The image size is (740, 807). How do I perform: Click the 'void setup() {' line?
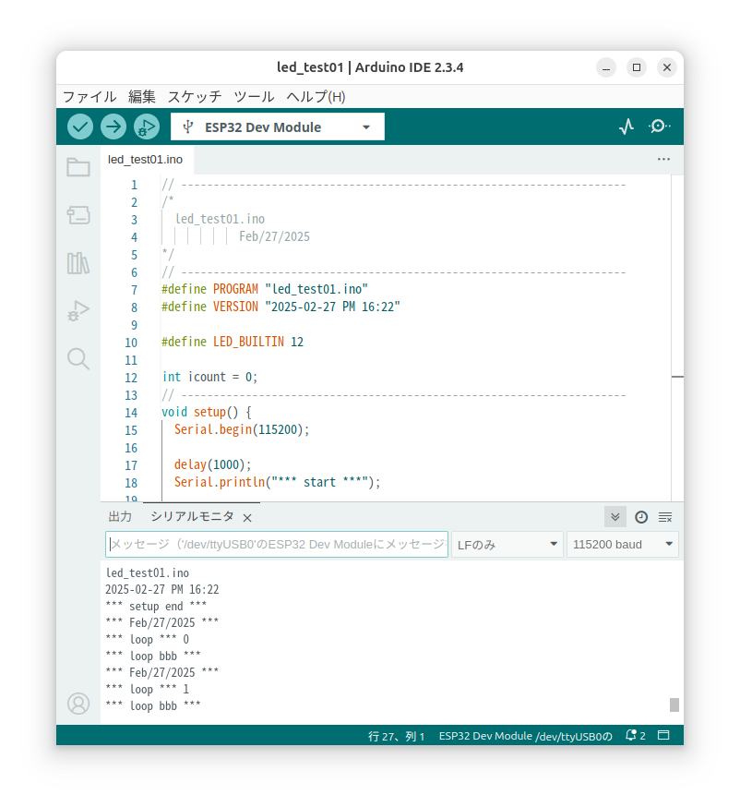click(206, 412)
